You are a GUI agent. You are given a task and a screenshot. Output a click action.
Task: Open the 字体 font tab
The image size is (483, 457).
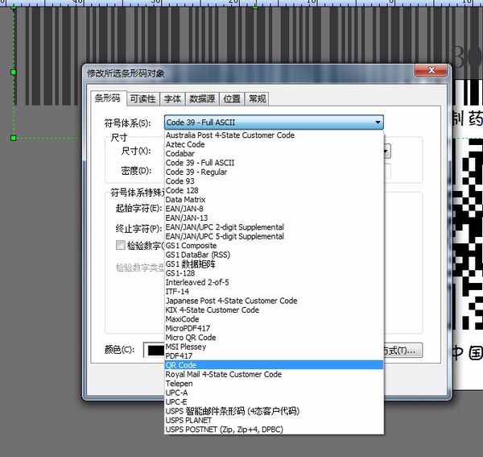[172, 99]
